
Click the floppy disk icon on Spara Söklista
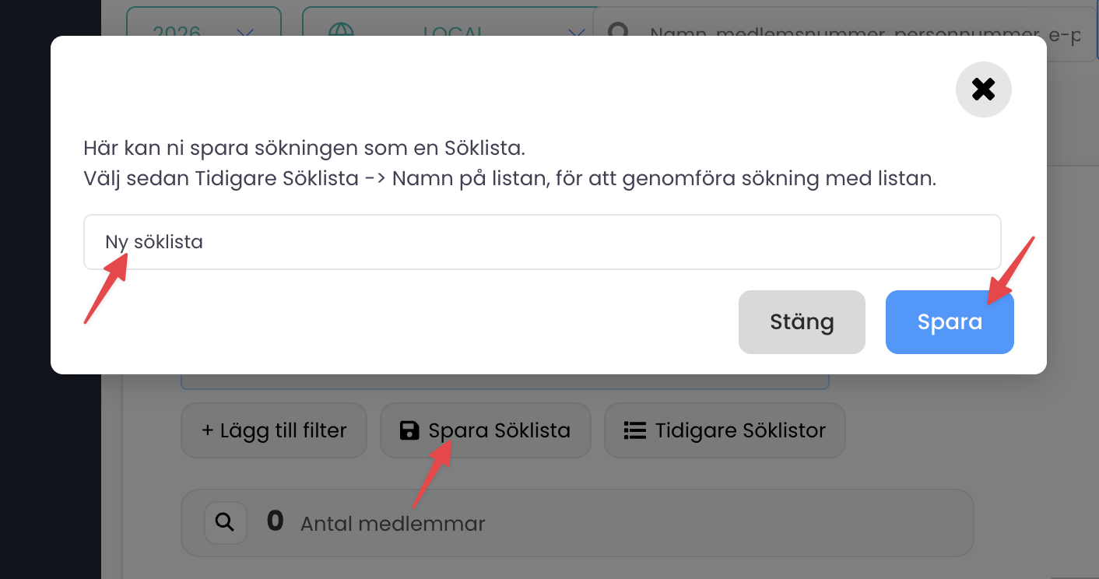410,430
